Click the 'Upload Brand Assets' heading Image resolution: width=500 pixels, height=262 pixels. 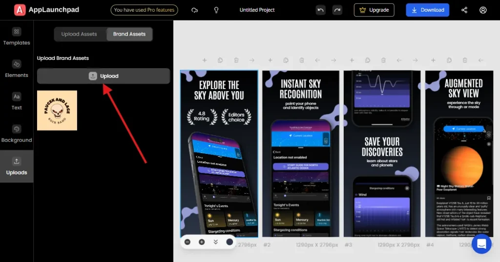point(63,58)
